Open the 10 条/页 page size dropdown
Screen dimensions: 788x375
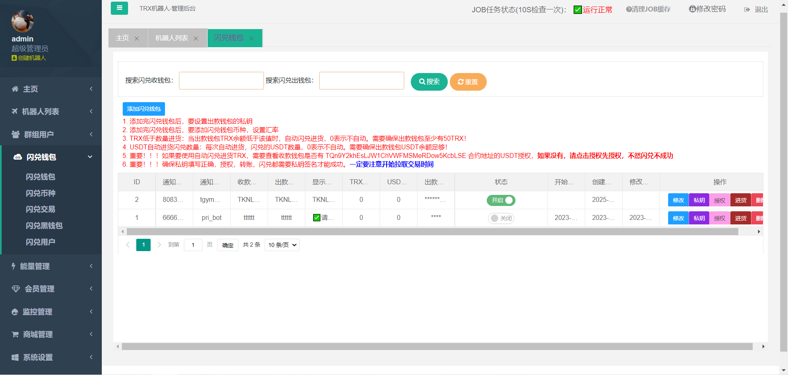point(282,245)
